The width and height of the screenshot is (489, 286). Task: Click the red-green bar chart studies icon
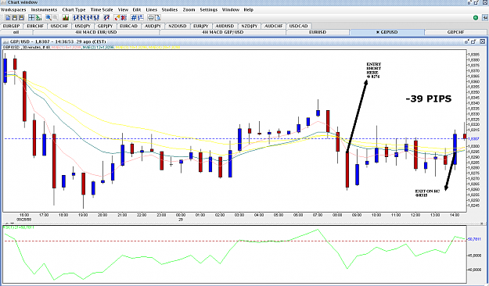tap(66, 18)
